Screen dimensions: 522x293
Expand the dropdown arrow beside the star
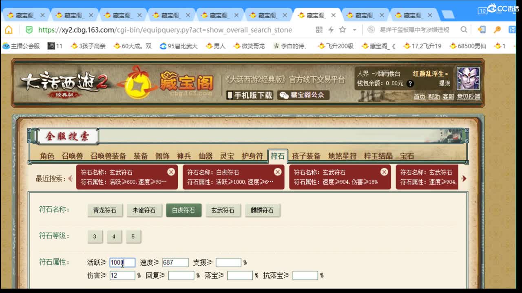click(x=354, y=30)
